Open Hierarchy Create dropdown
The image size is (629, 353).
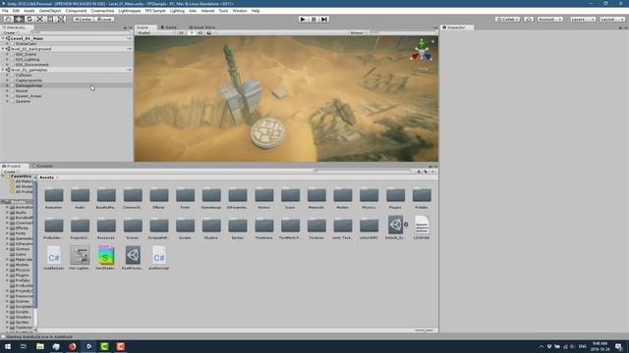[10, 32]
